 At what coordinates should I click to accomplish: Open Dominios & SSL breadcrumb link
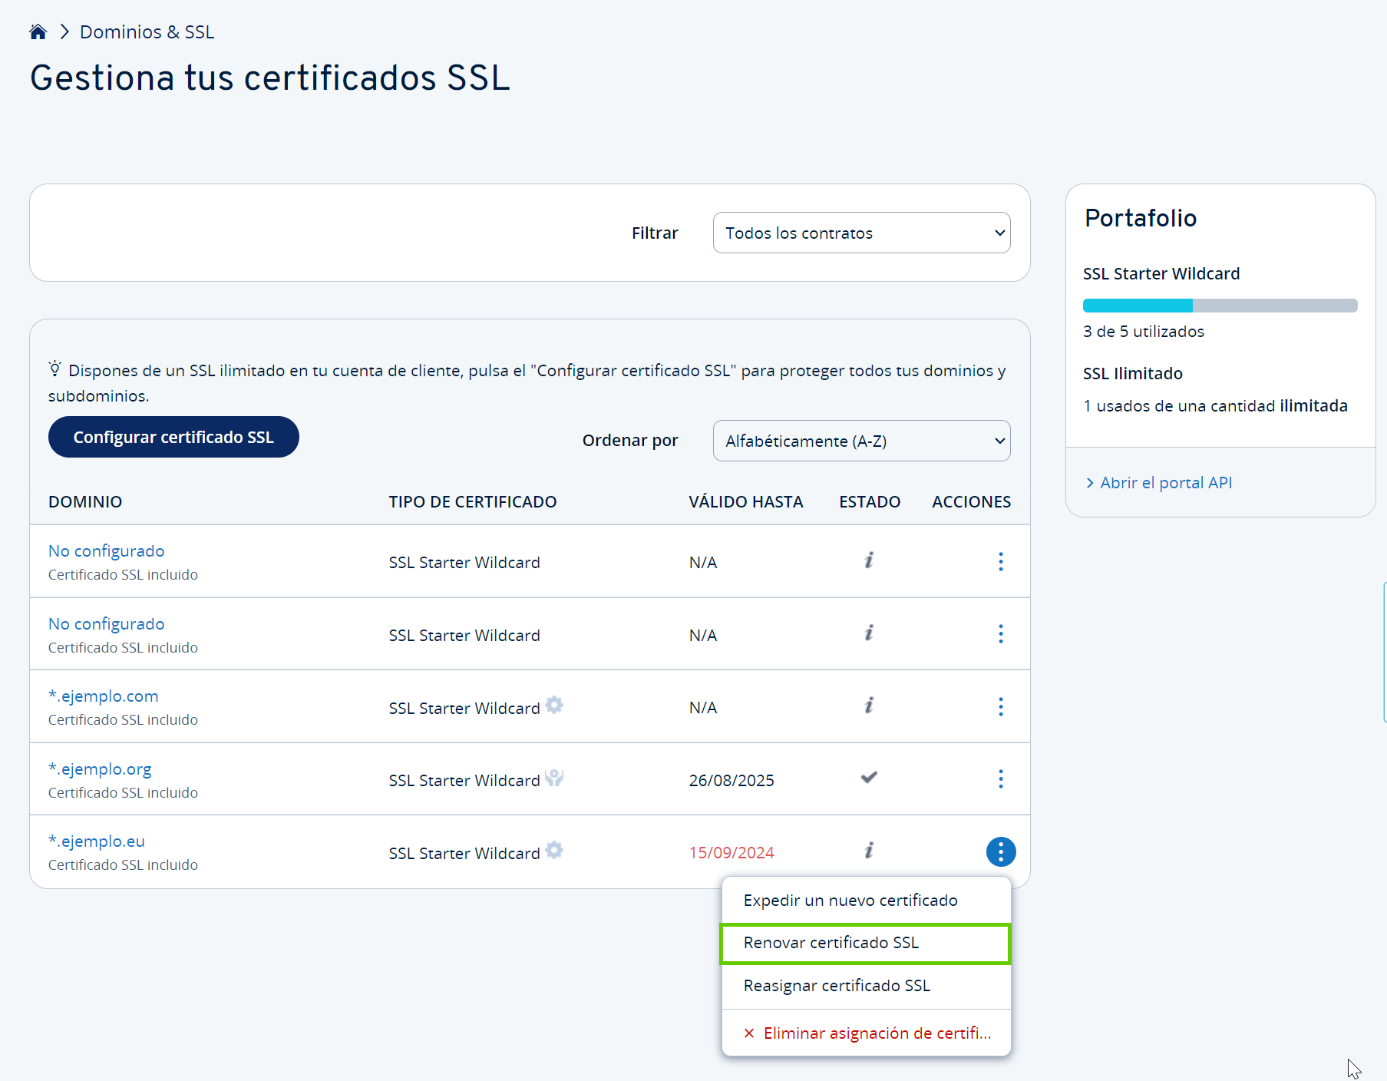[x=147, y=31]
